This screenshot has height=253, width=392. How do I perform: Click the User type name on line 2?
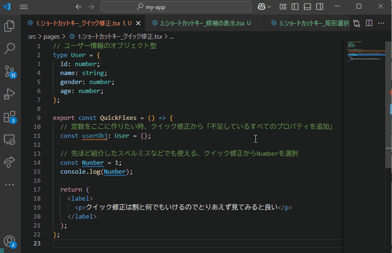78,55
